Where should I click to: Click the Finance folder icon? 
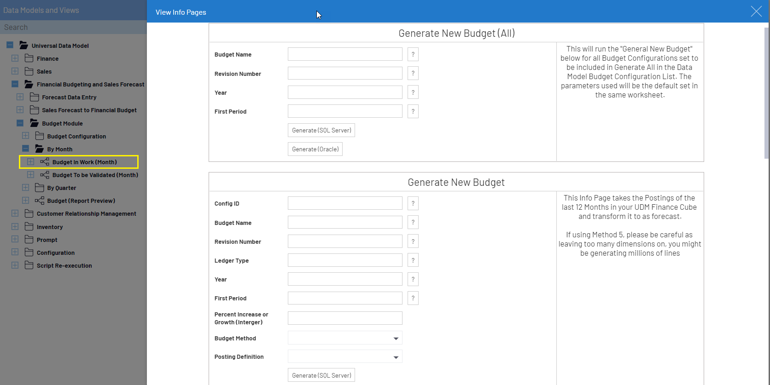(x=29, y=58)
